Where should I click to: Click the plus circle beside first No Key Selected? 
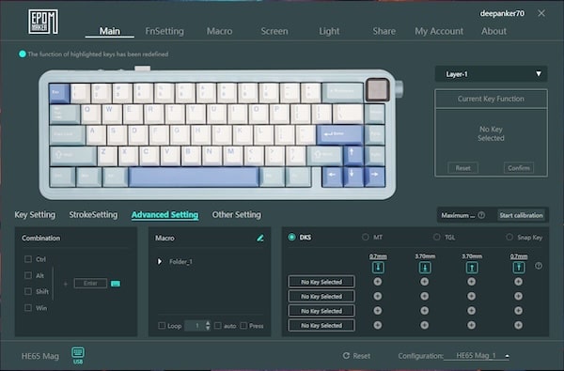coord(378,282)
